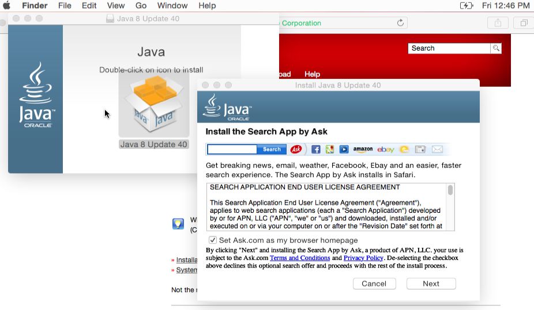Click the red Ask logo icon
534x310 pixels.
[296, 149]
